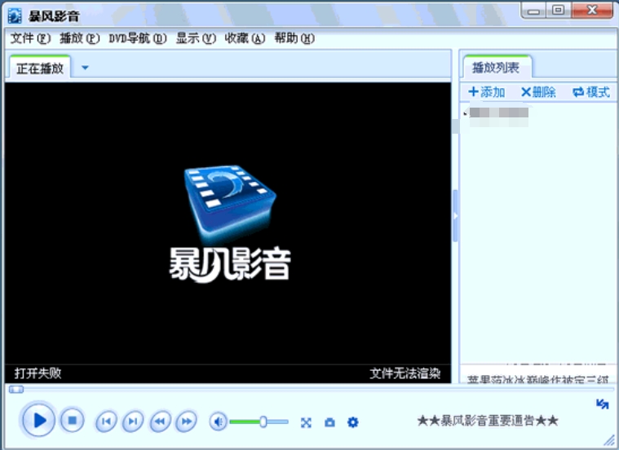Open the 显示(V) menu
Screen dimensions: 619x450
tap(196, 38)
